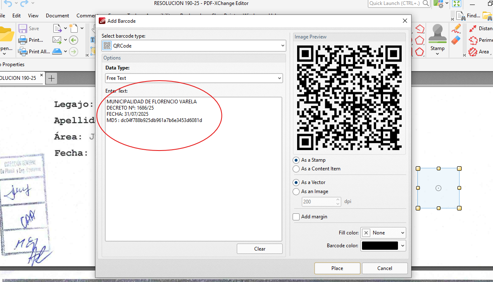Click the Save icon
The width and height of the screenshot is (493, 282).
click(22, 28)
